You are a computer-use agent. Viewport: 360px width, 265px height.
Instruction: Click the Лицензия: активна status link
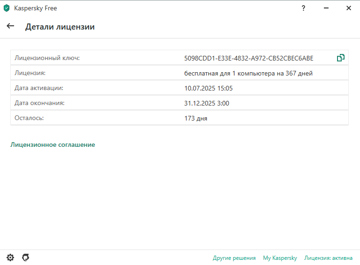pyautogui.click(x=328, y=258)
